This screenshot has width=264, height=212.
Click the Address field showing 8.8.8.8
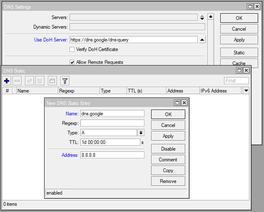pyautogui.click(x=112, y=155)
